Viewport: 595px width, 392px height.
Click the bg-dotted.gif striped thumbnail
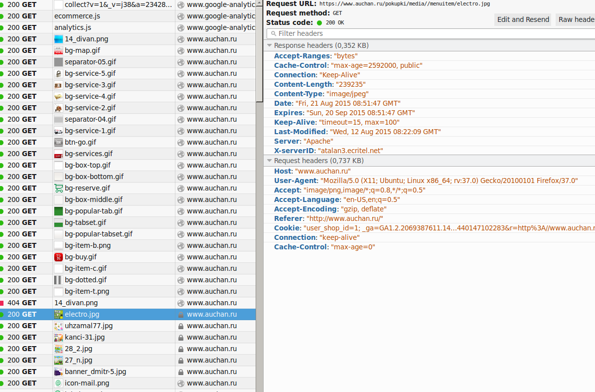click(58, 280)
